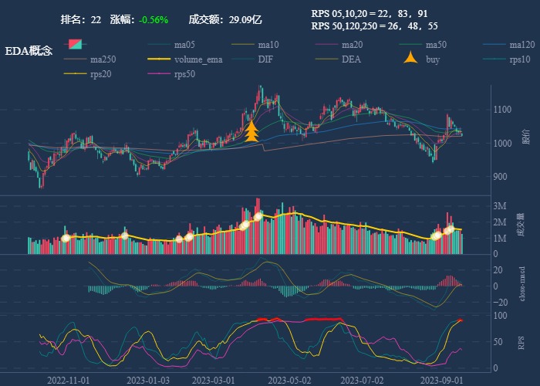Click the 涨幅 -0.56% green value
Viewport: 540px width, 386px height.
pyautogui.click(x=154, y=20)
